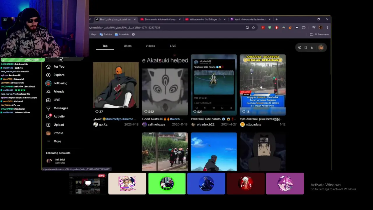Viewport: 373px width, 210px height.
Task: Open the Chrome three-dot menu
Action: tap(327, 27)
